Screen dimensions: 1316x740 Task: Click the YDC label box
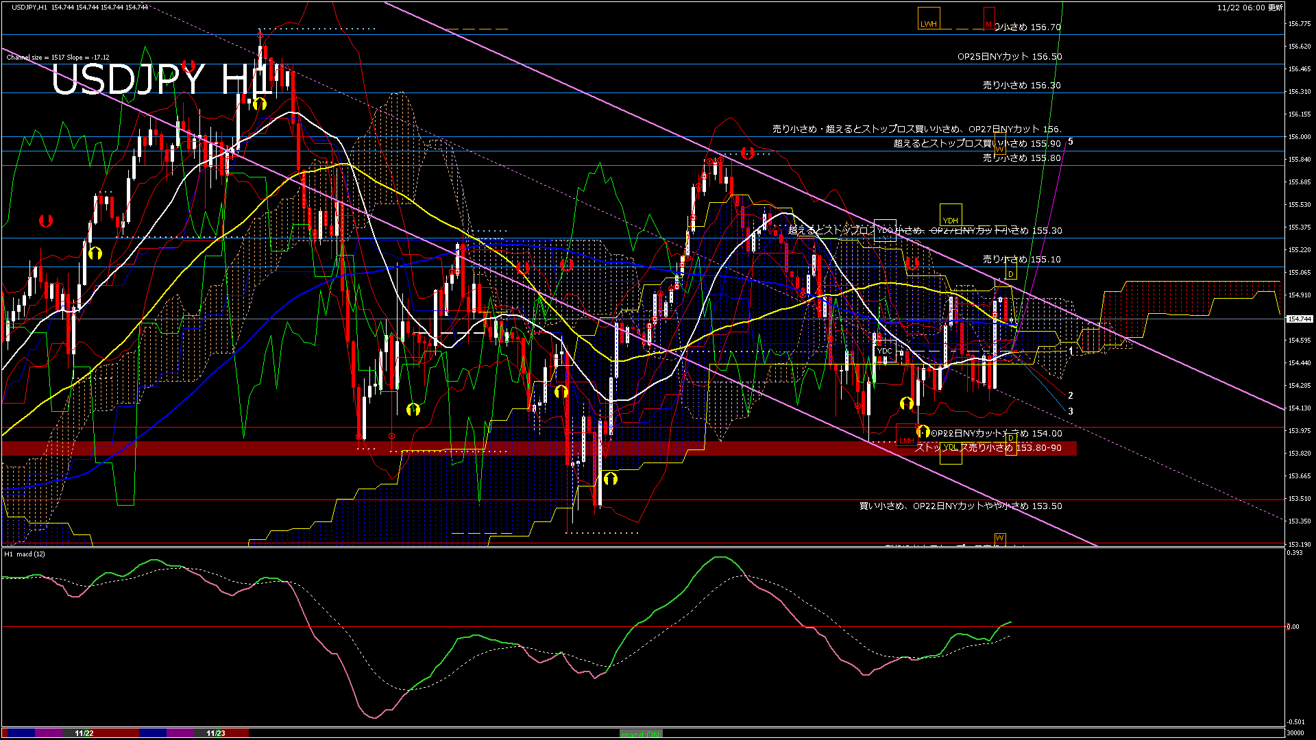[x=885, y=351]
